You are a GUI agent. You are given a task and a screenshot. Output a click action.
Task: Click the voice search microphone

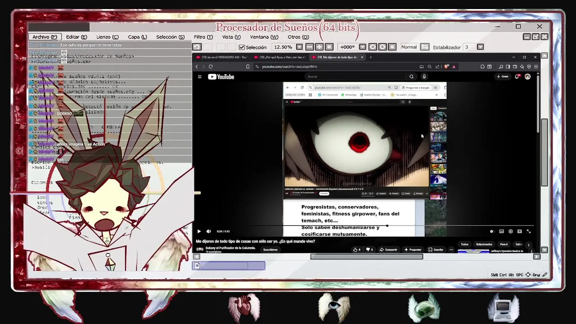(424, 77)
